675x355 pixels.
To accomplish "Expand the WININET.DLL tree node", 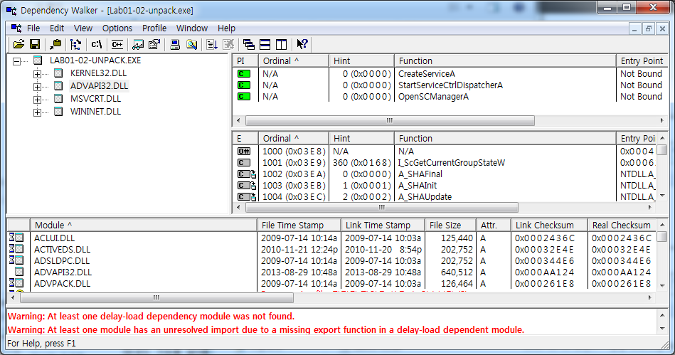I will click(x=37, y=112).
